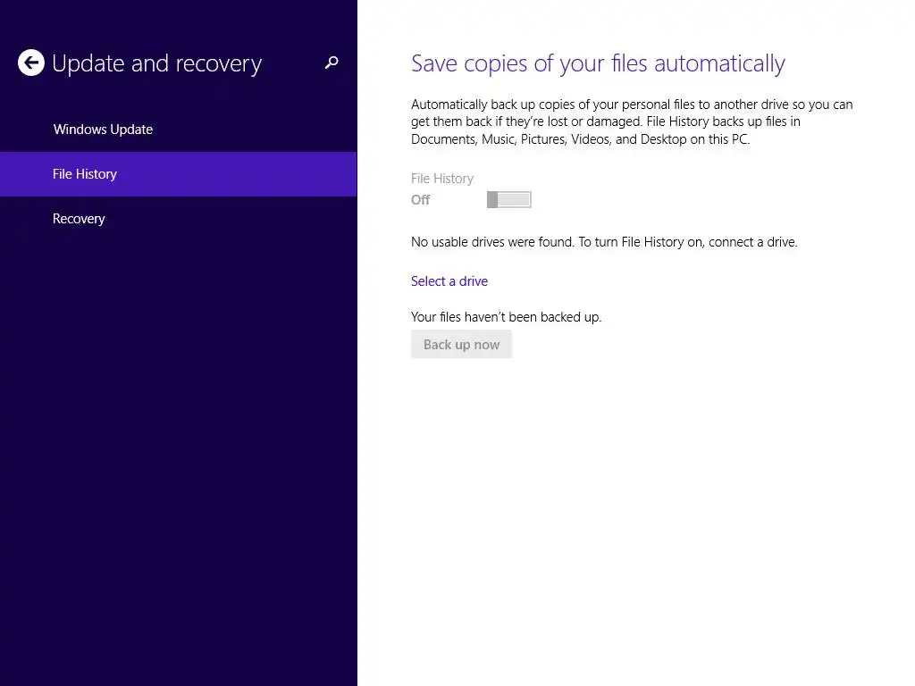Click the files haven't been backed up text

[x=506, y=317]
